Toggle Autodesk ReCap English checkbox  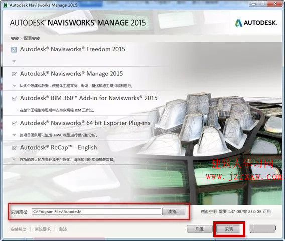point(14,148)
